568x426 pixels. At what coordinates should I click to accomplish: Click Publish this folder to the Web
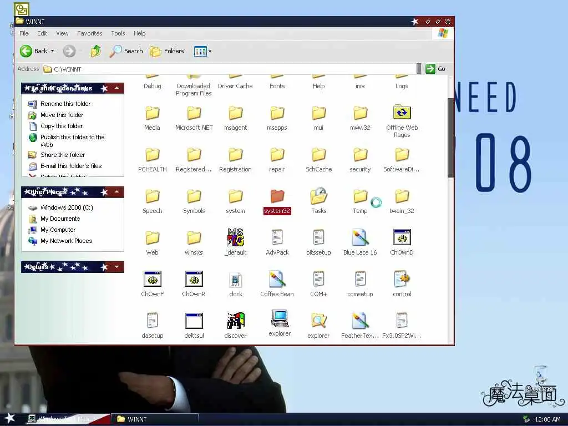click(x=67, y=140)
